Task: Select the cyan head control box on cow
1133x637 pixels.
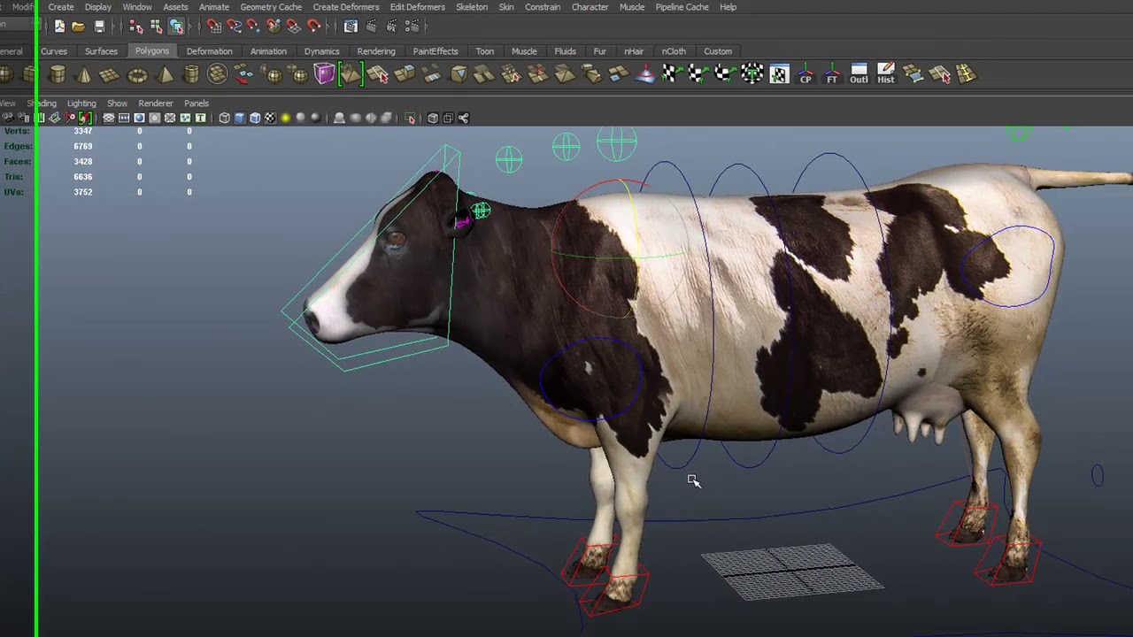Action: [x=372, y=258]
